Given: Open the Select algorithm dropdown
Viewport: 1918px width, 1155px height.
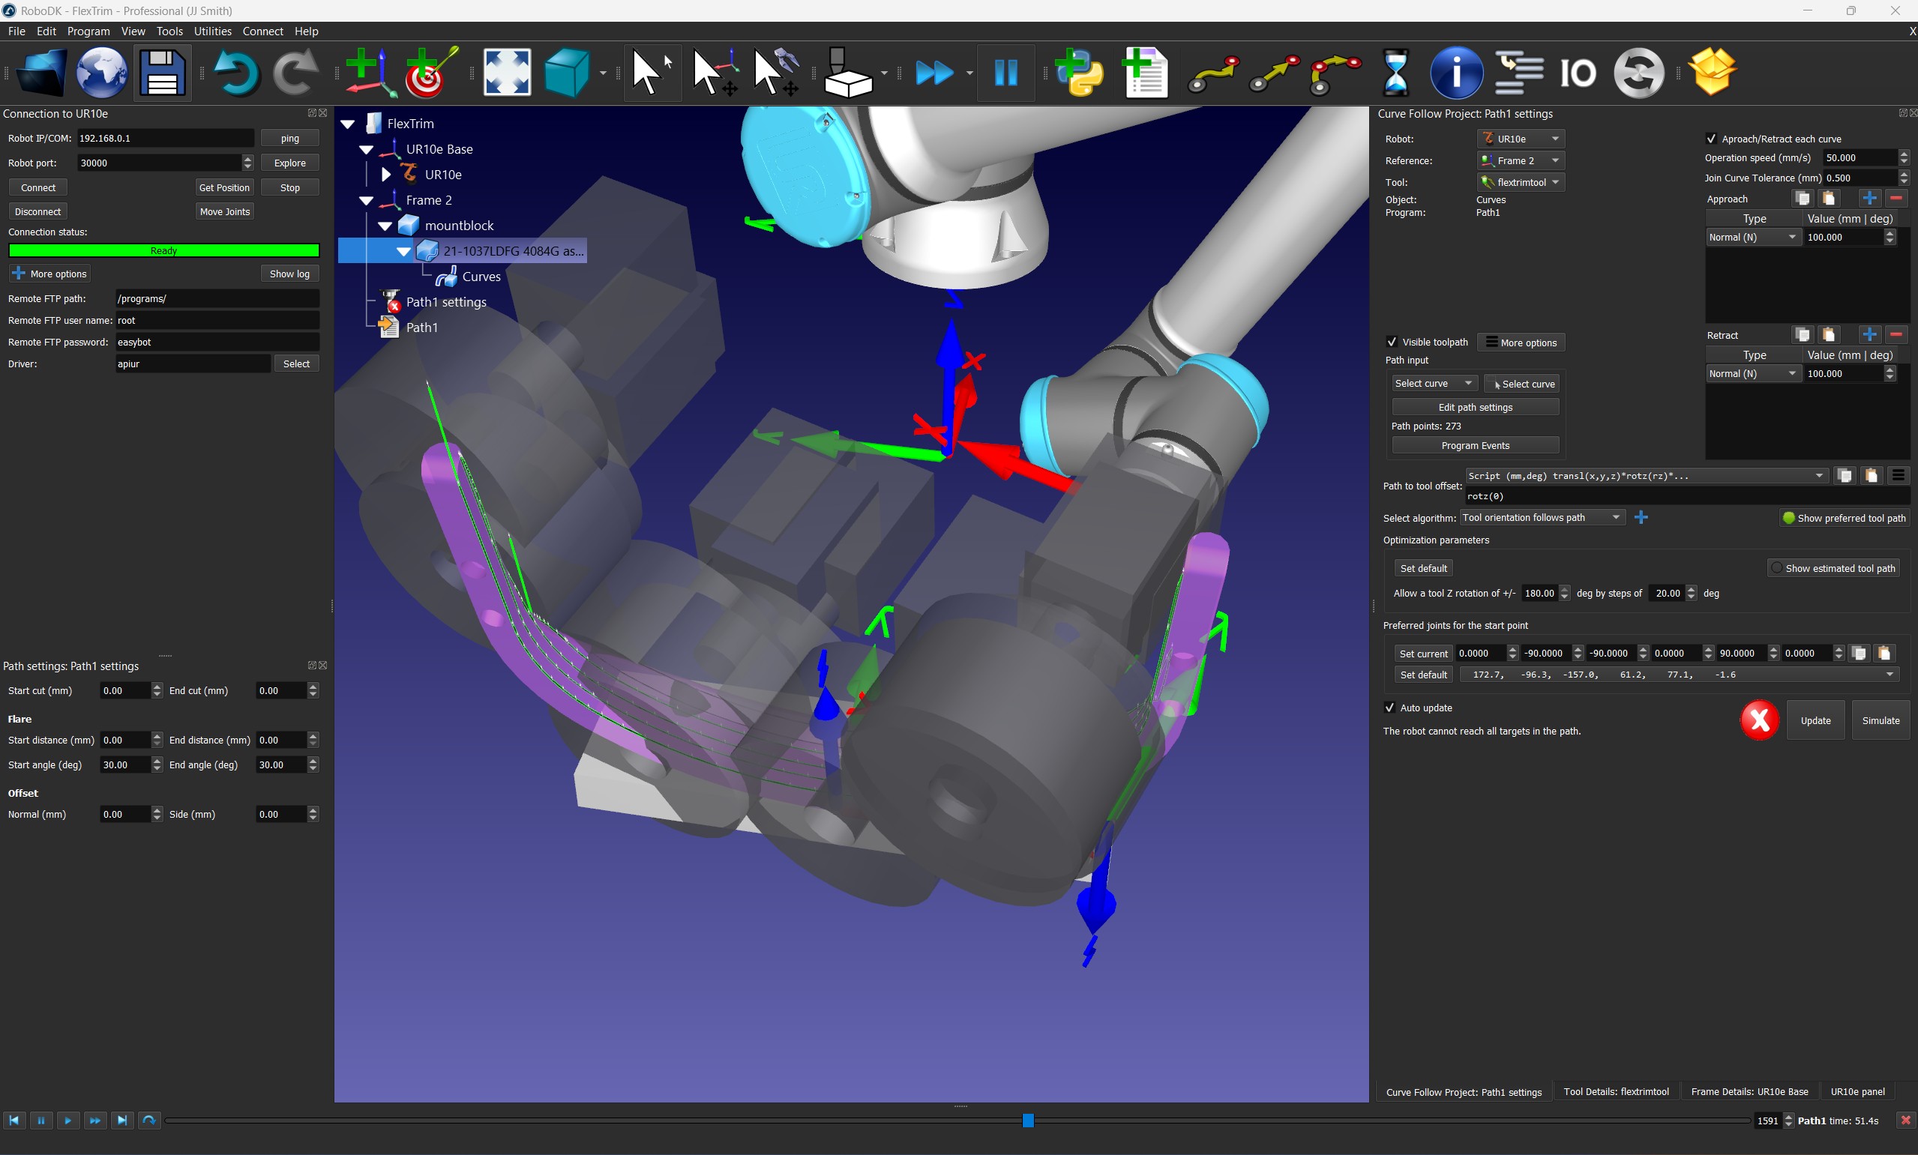Looking at the screenshot, I should click(x=1542, y=518).
